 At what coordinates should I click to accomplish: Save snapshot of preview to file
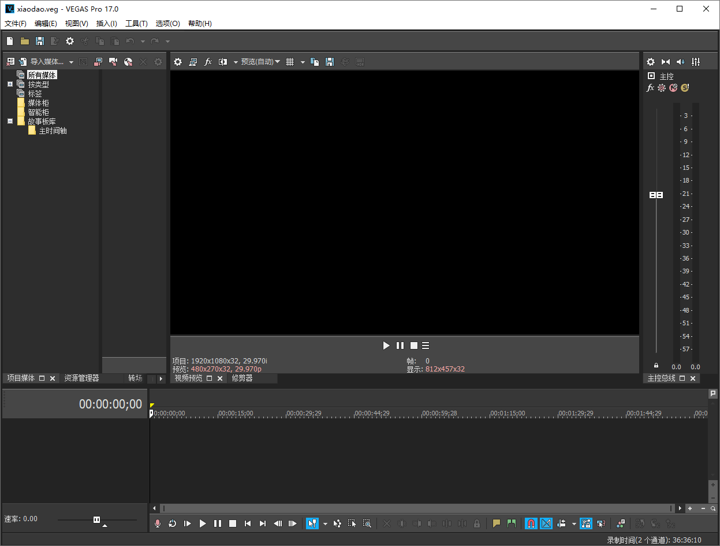[x=330, y=62]
